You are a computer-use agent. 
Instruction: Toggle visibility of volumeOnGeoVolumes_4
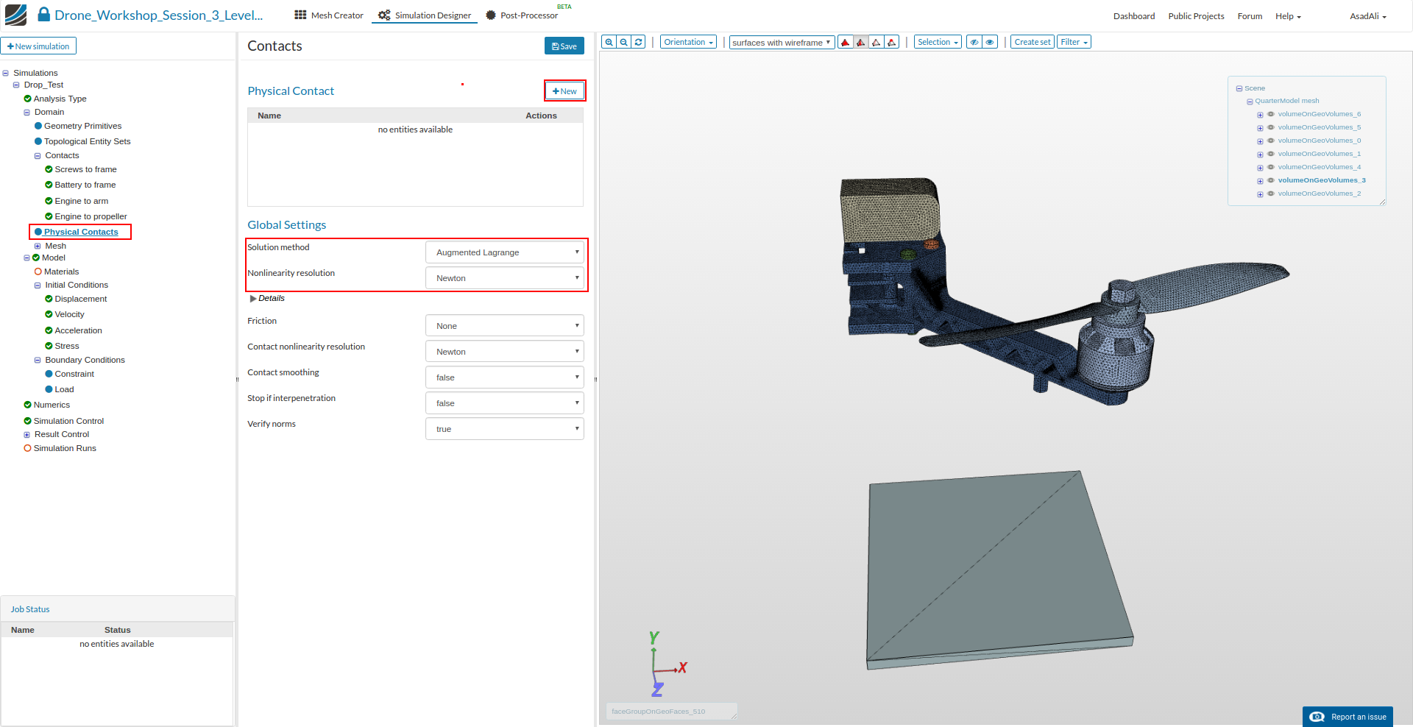click(1271, 167)
